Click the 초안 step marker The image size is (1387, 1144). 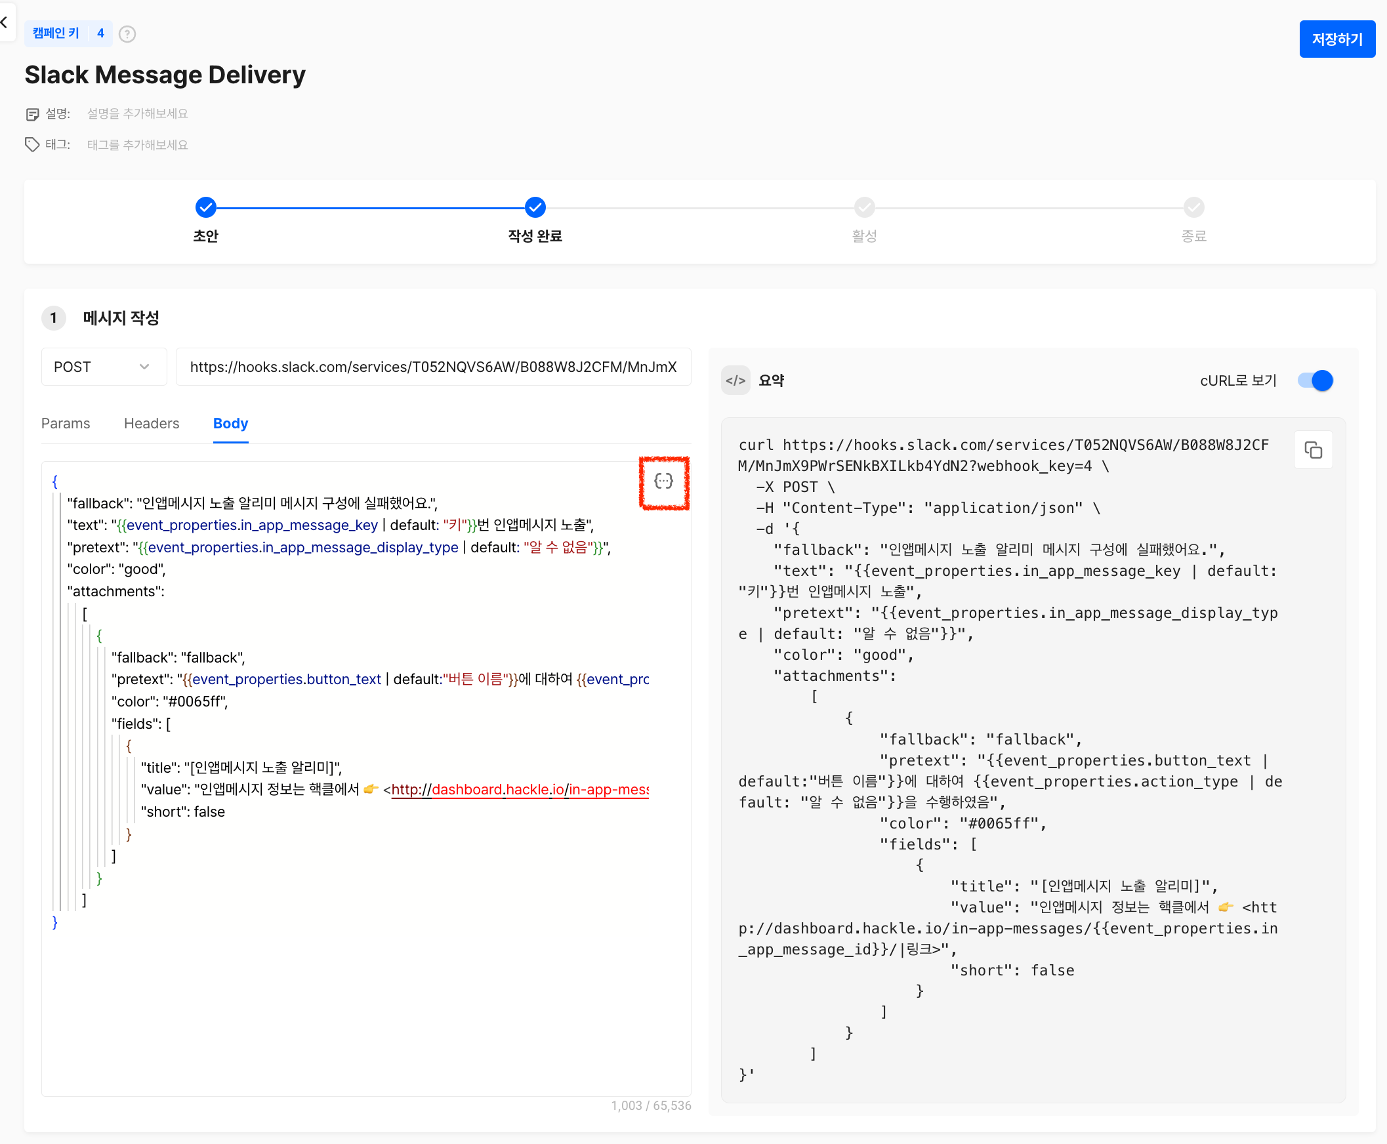205,207
